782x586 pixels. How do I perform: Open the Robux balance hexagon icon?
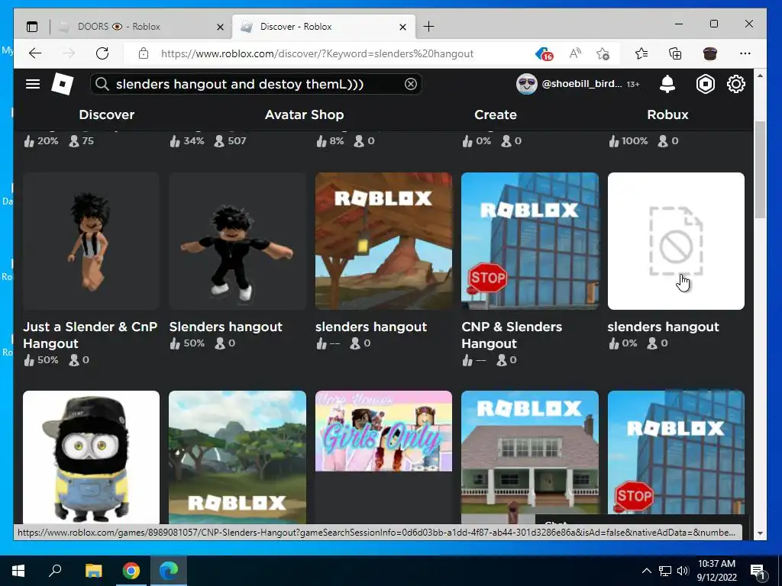click(705, 84)
